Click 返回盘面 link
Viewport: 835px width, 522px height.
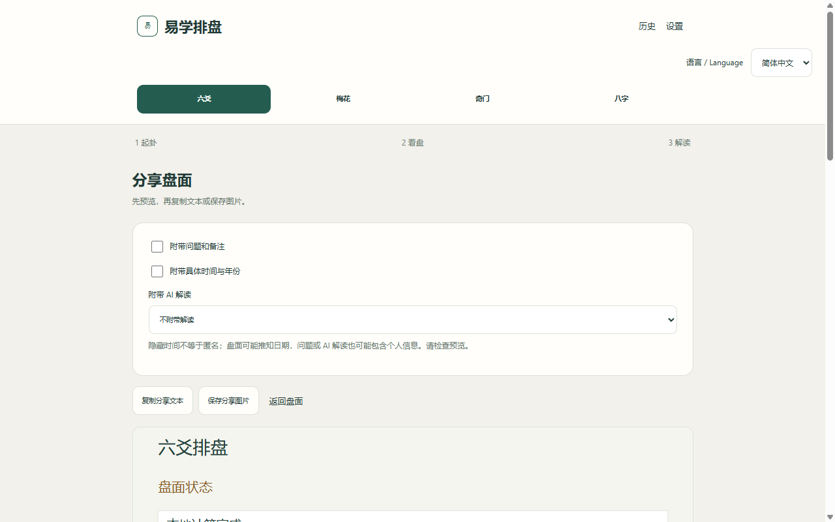tap(286, 401)
